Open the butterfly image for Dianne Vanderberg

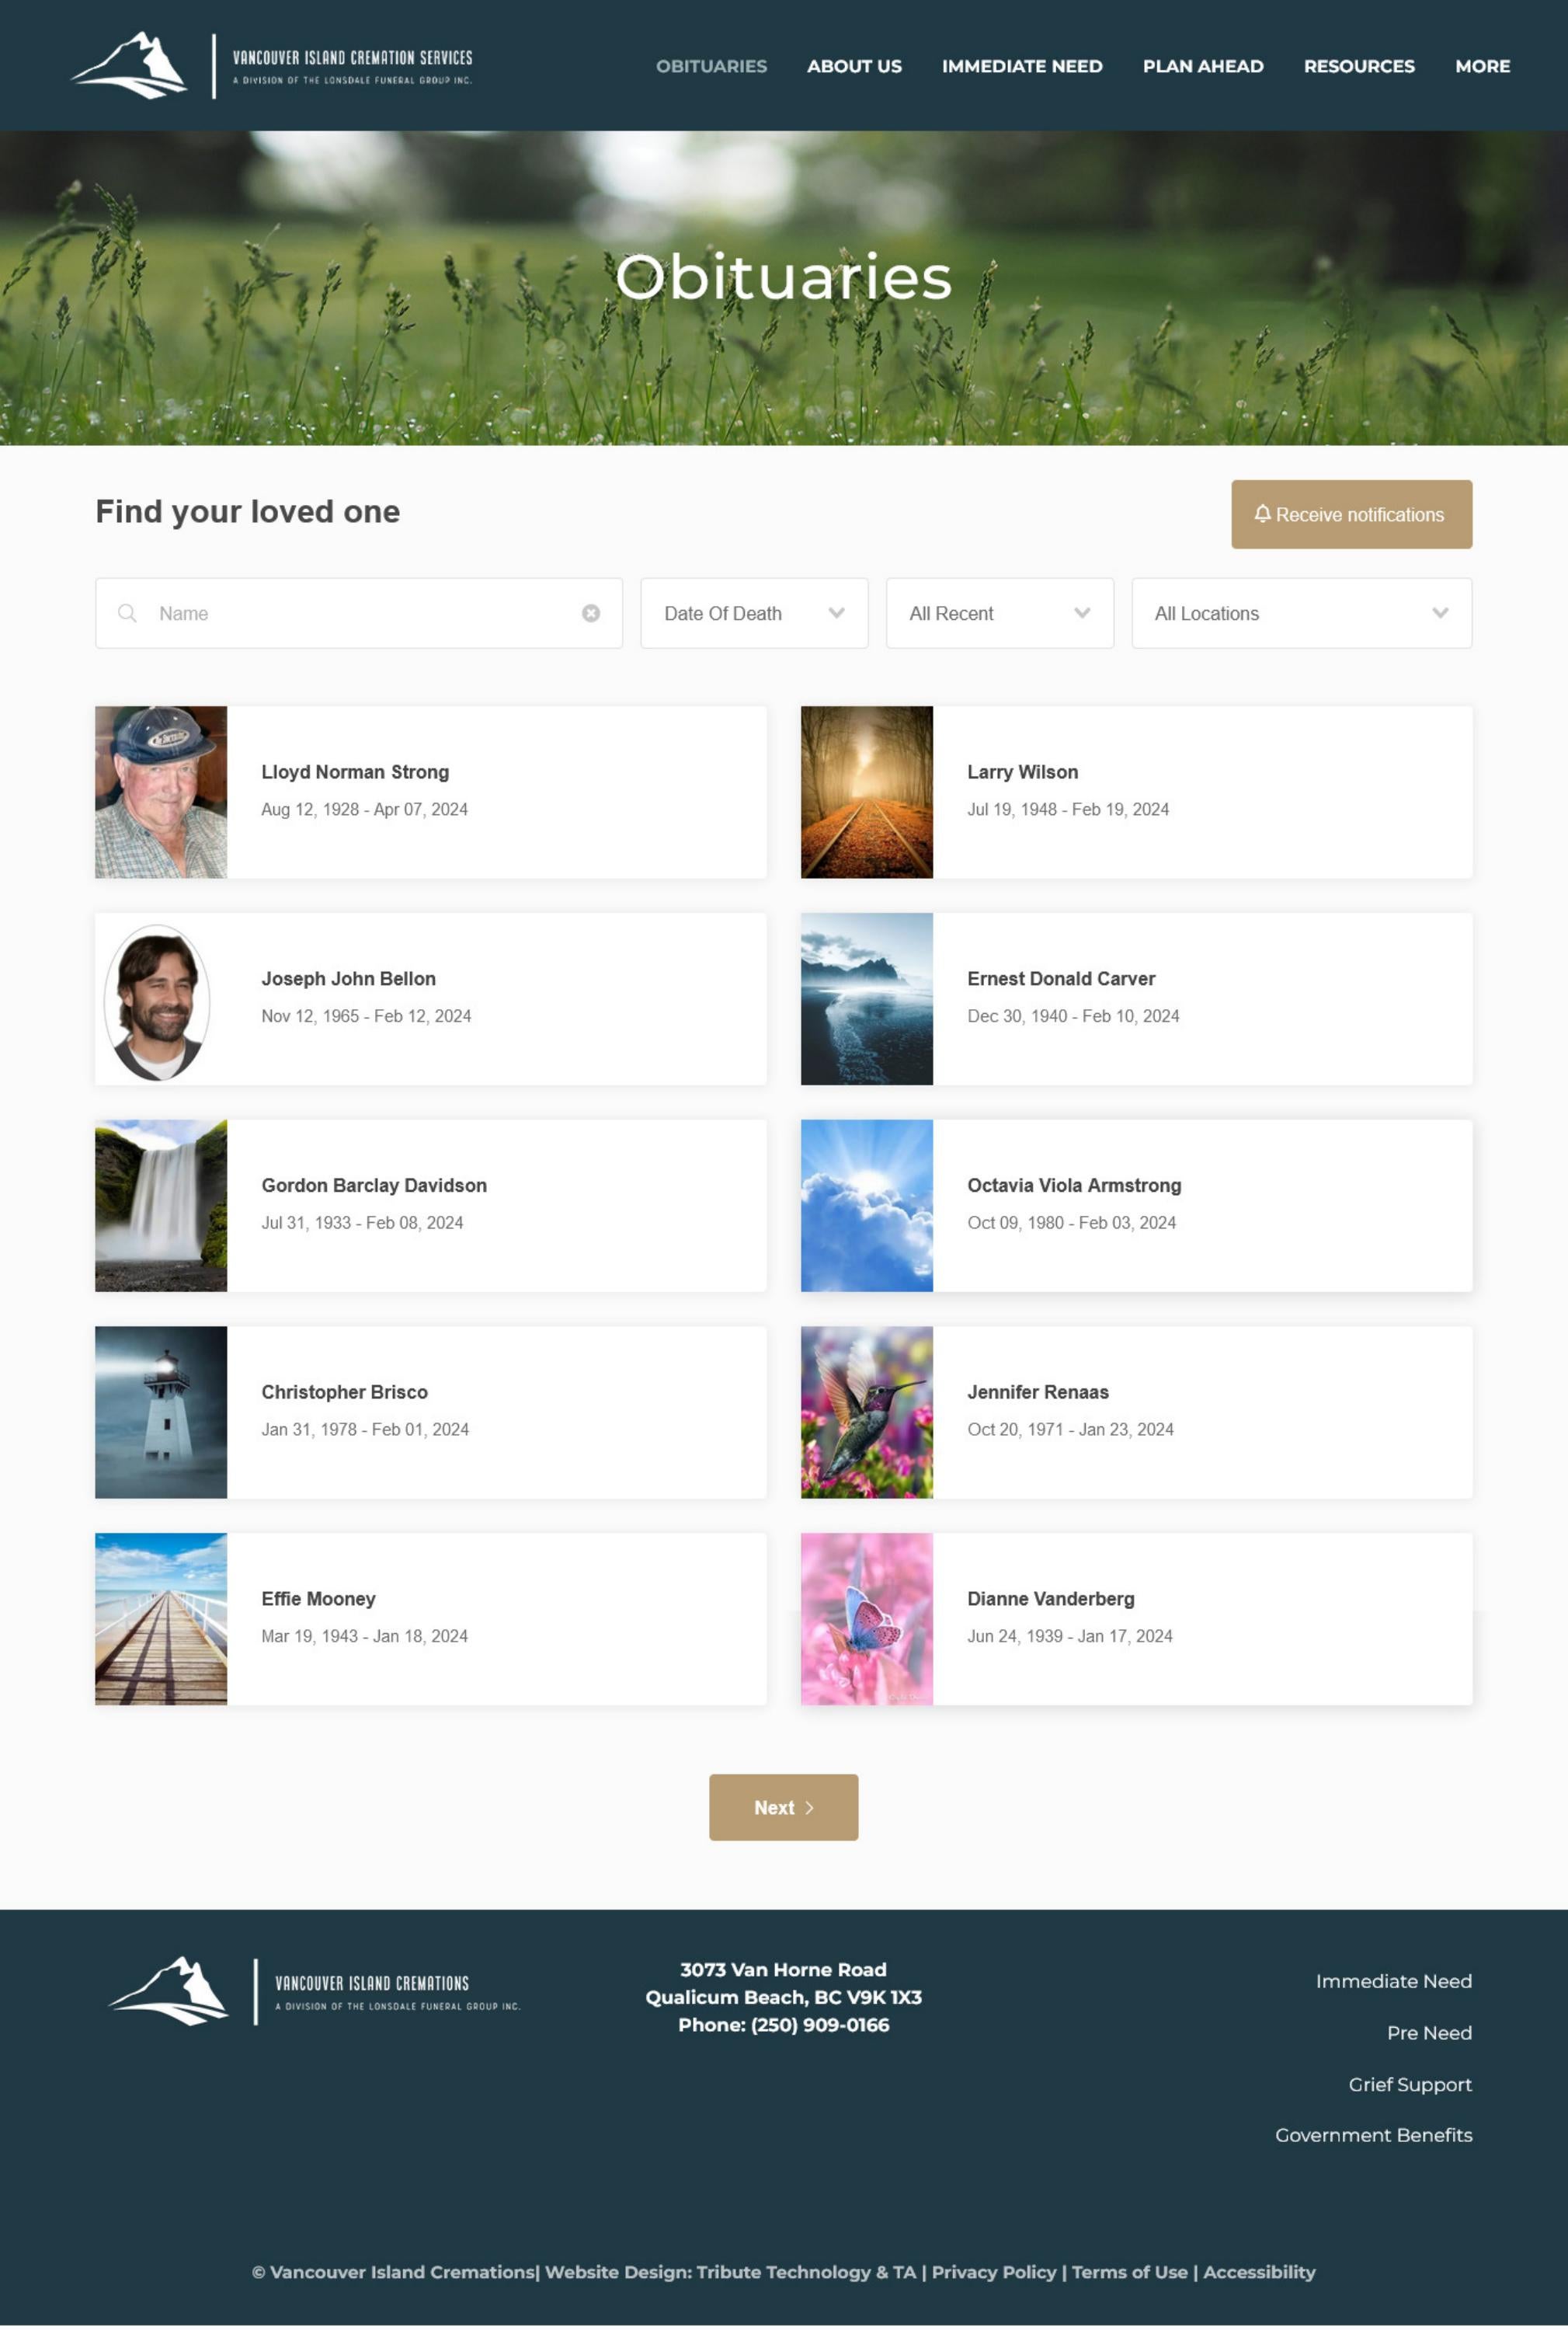pos(866,1618)
